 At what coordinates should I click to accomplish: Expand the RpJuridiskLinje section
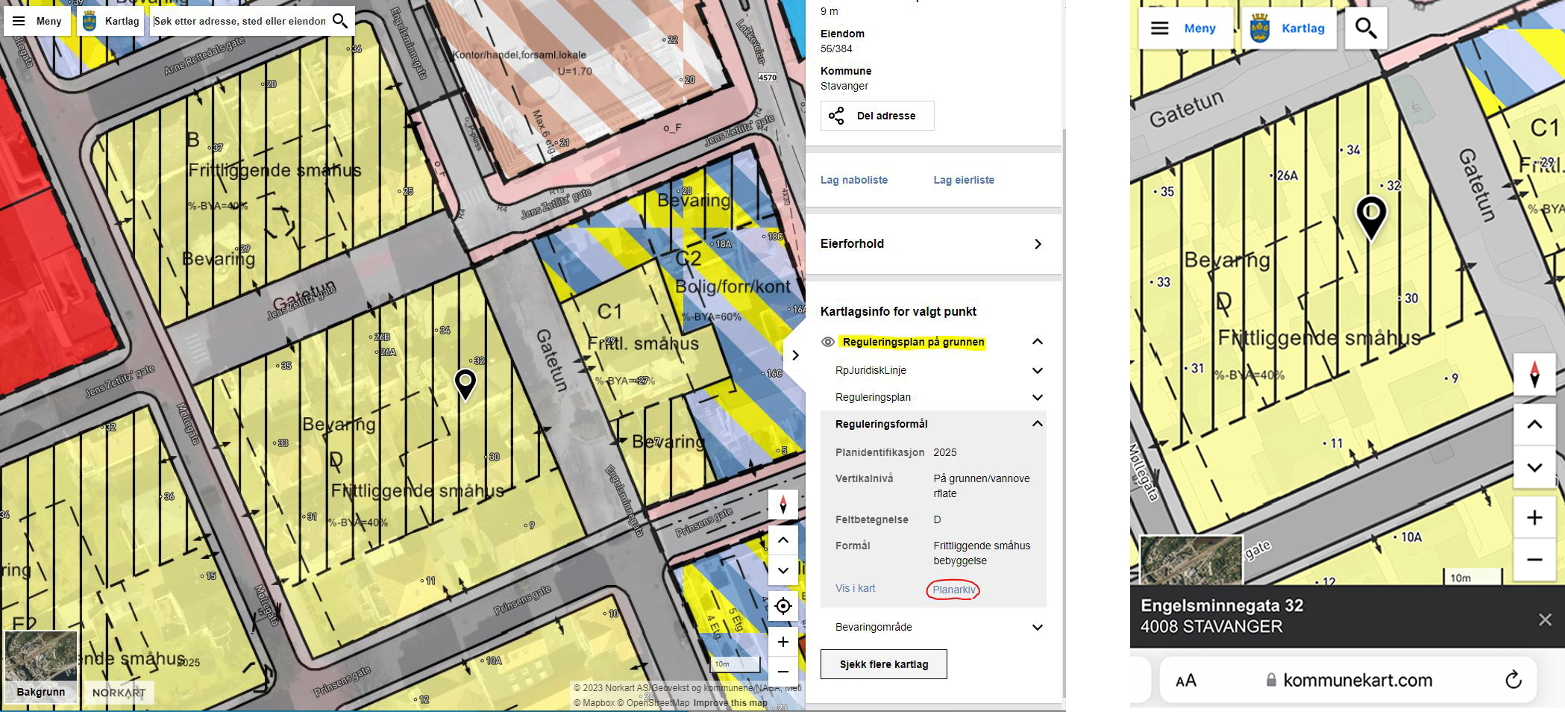click(1037, 369)
